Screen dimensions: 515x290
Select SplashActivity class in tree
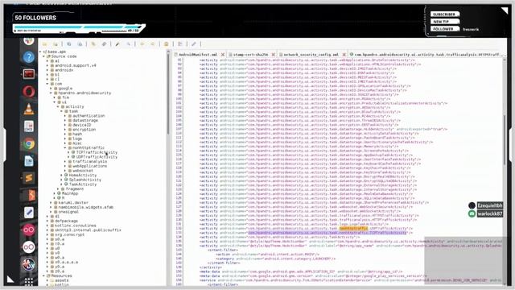click(x=85, y=180)
